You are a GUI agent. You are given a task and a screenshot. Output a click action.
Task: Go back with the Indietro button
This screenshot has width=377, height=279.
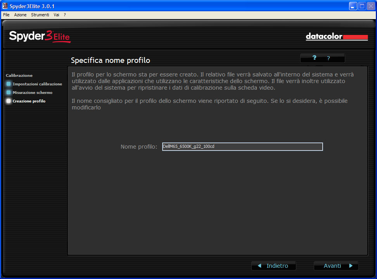(273, 266)
